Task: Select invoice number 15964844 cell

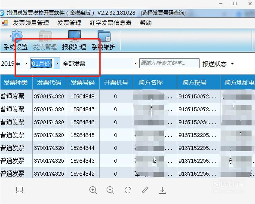Action: (x=83, y=148)
